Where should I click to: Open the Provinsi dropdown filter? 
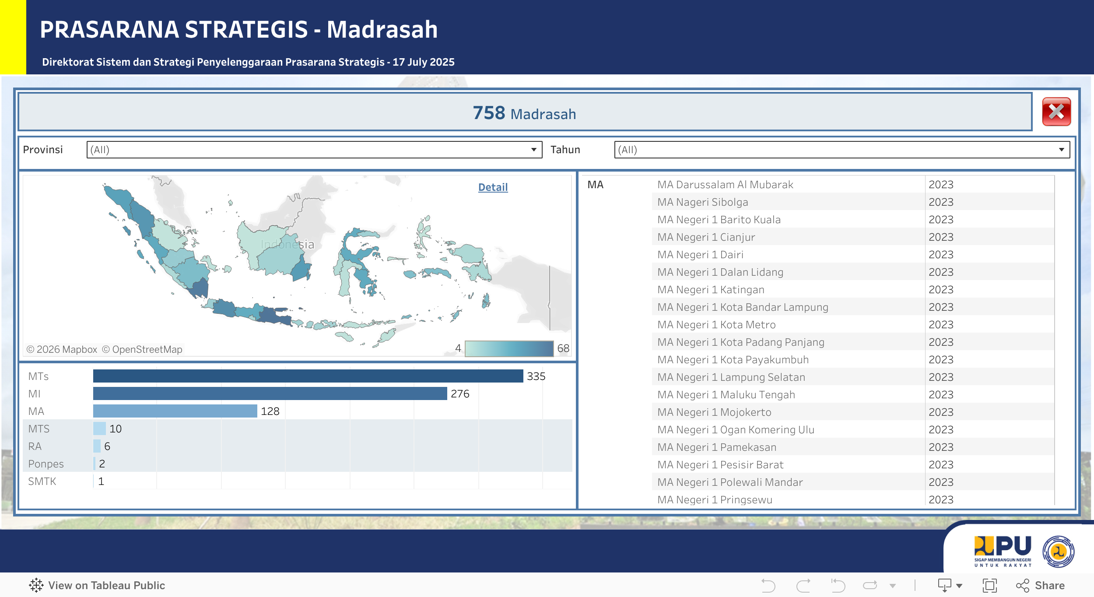(x=314, y=150)
